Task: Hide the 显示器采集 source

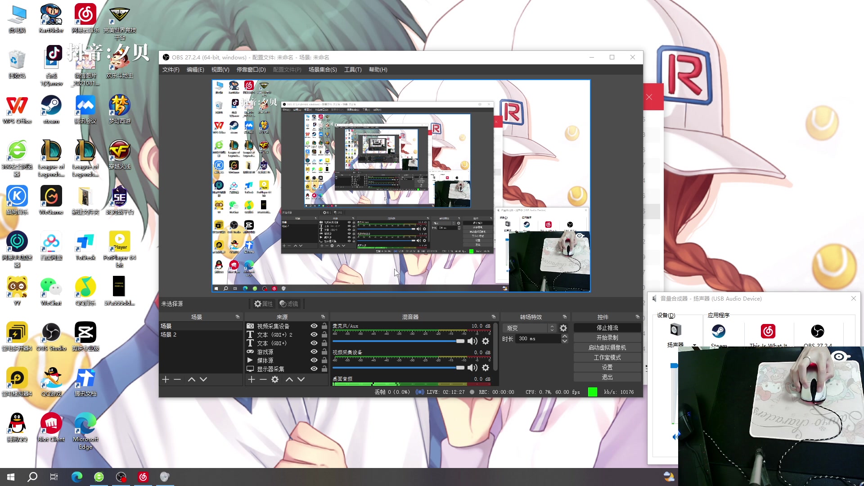Action: (314, 369)
